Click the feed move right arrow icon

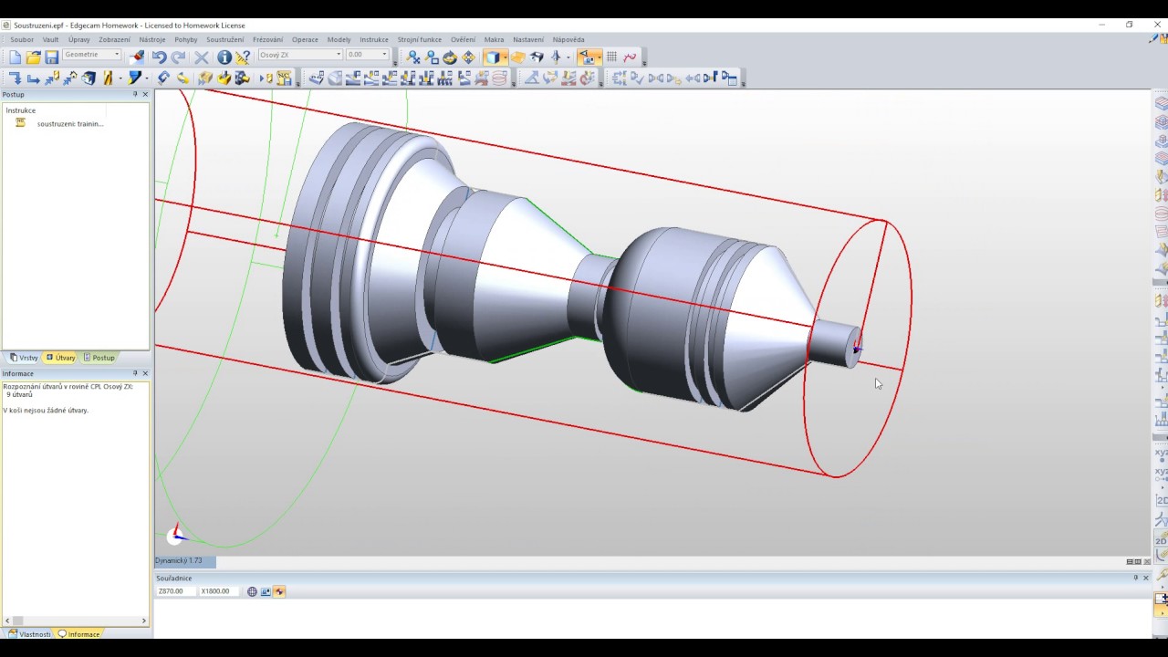coord(33,78)
